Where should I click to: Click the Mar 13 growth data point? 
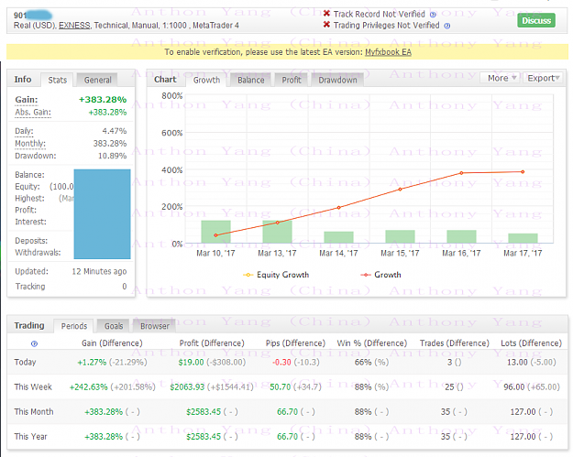[278, 223]
